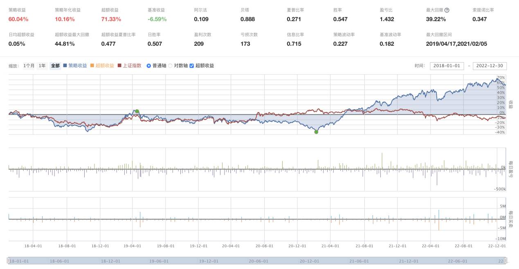This screenshot has height=269, width=519.
Task: Click left handle of the range navigator
Action: coord(8,260)
